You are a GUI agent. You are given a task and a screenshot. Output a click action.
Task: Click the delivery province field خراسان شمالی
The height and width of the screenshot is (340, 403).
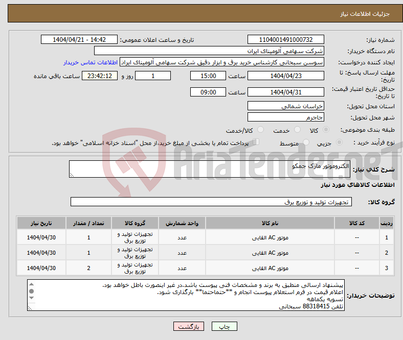coord(285,106)
